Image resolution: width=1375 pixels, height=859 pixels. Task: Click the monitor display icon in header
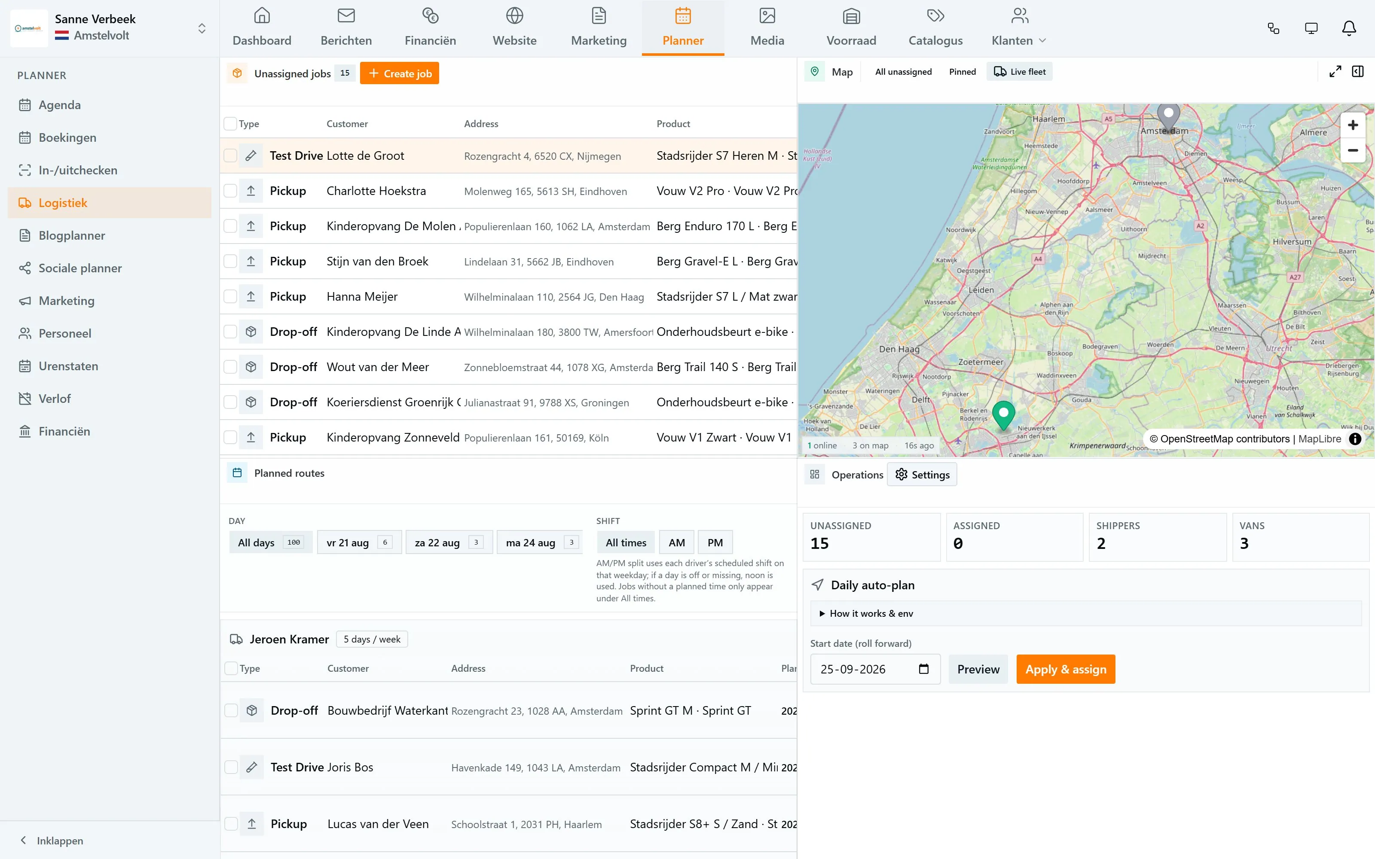pos(1311,28)
